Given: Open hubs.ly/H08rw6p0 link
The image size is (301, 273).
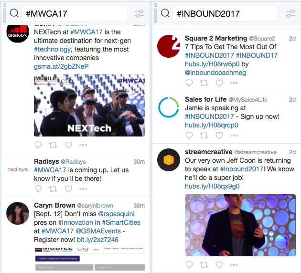Looking at the screenshot, I should (212, 64).
